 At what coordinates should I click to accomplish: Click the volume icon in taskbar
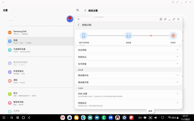[x=155, y=118]
